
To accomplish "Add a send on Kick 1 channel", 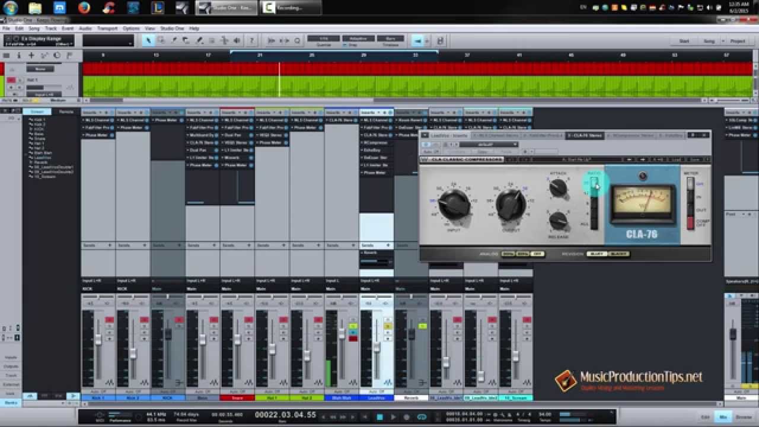I will [110, 245].
